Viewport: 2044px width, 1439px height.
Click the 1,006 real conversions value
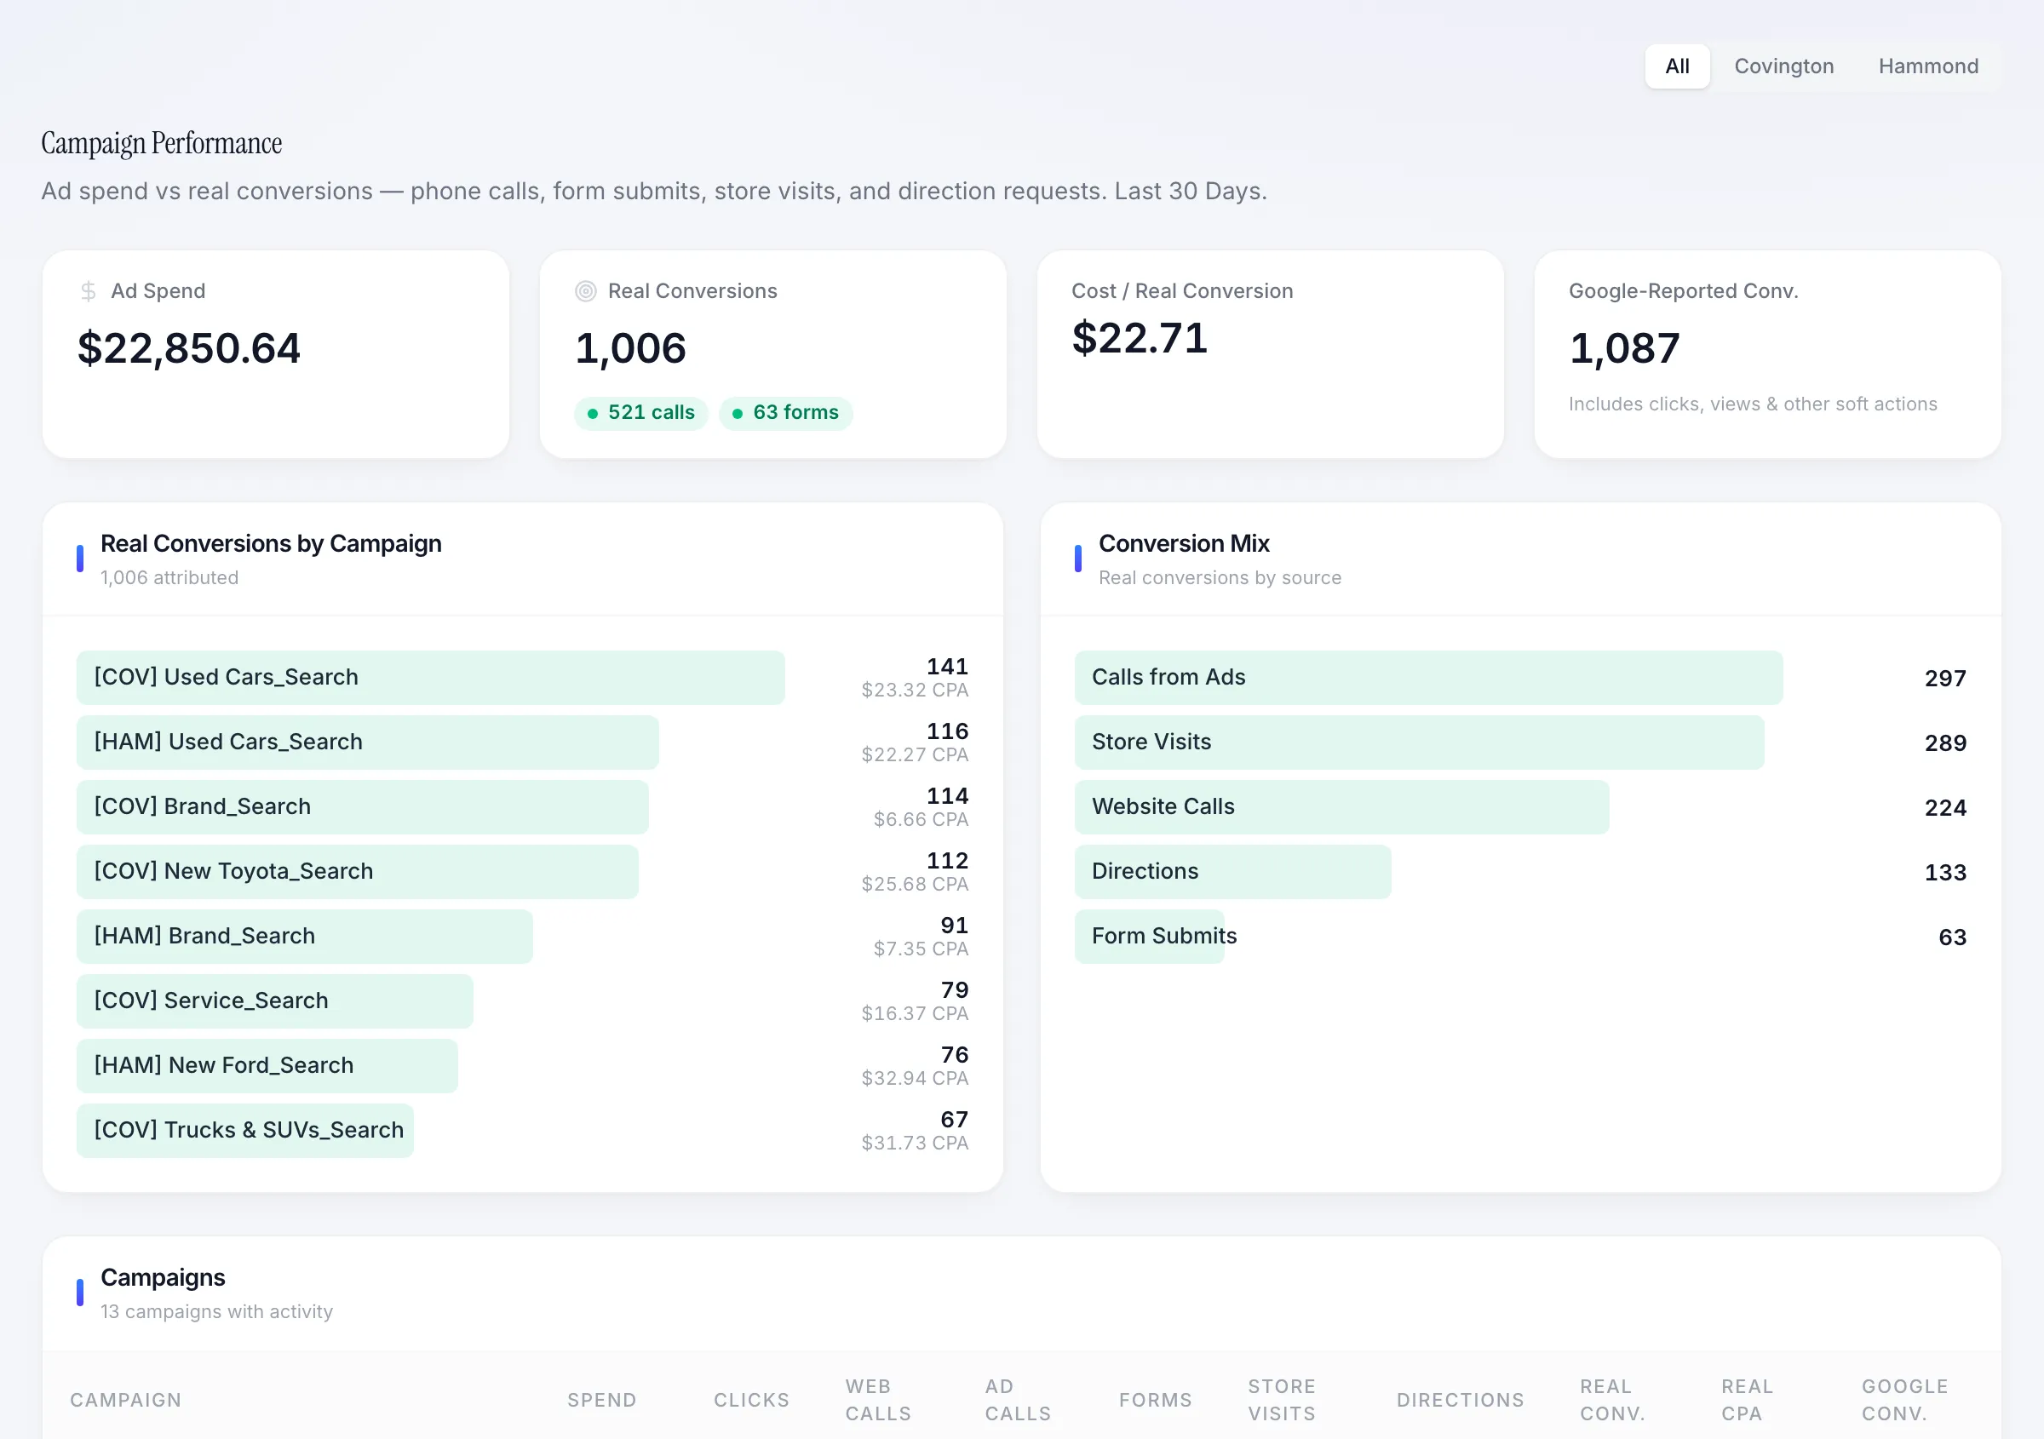click(x=630, y=348)
